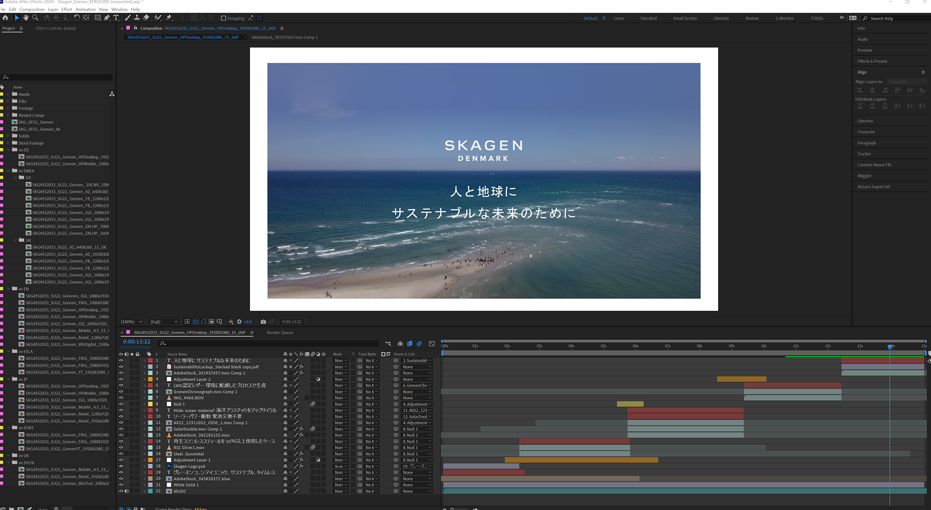
Task: Expand the Assets folder
Action: [8, 95]
